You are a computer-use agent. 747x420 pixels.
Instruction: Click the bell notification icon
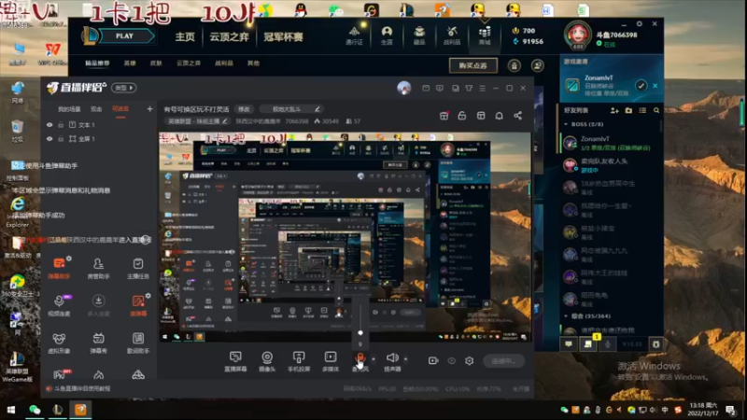coord(499,116)
